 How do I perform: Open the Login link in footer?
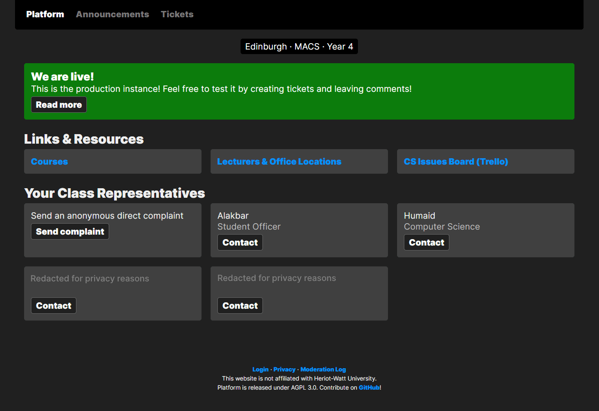(260, 369)
